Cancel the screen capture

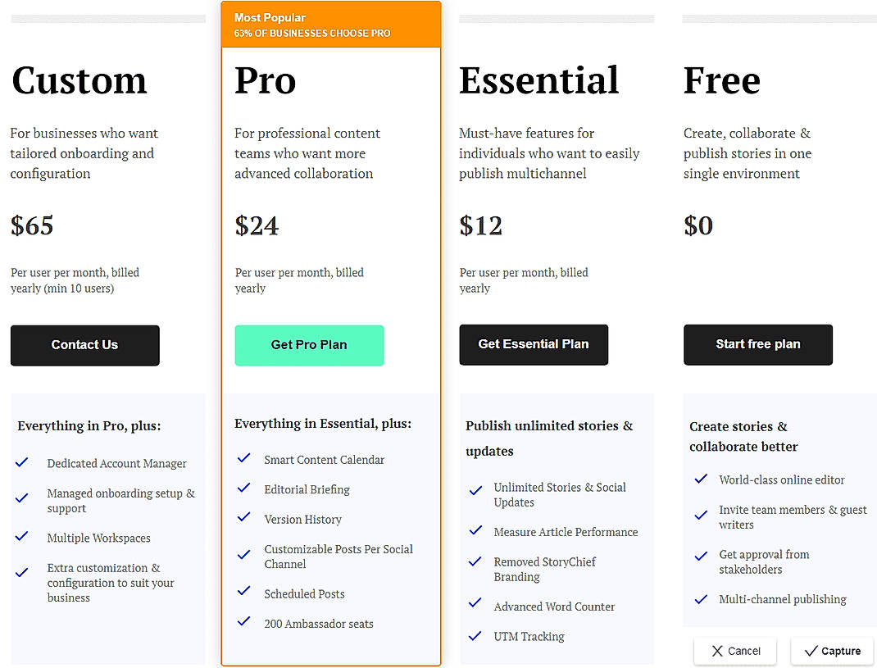point(735,652)
